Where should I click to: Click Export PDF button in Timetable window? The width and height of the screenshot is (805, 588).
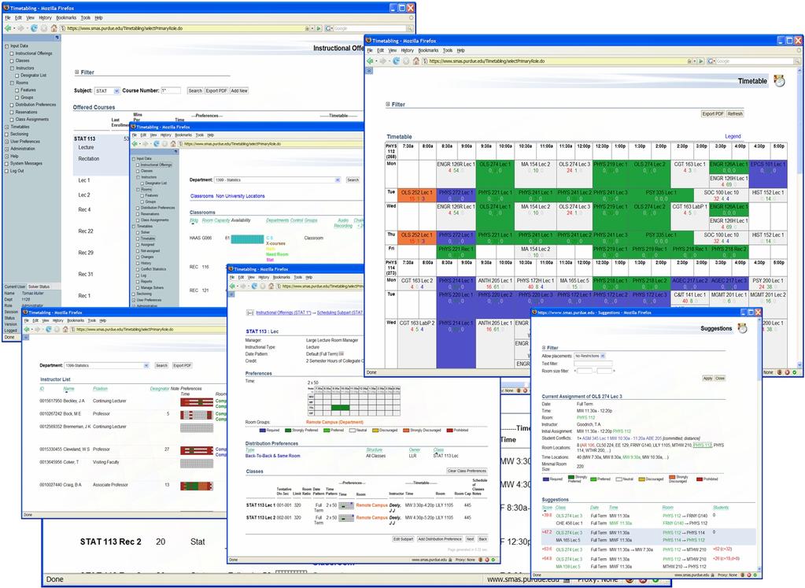(x=713, y=114)
